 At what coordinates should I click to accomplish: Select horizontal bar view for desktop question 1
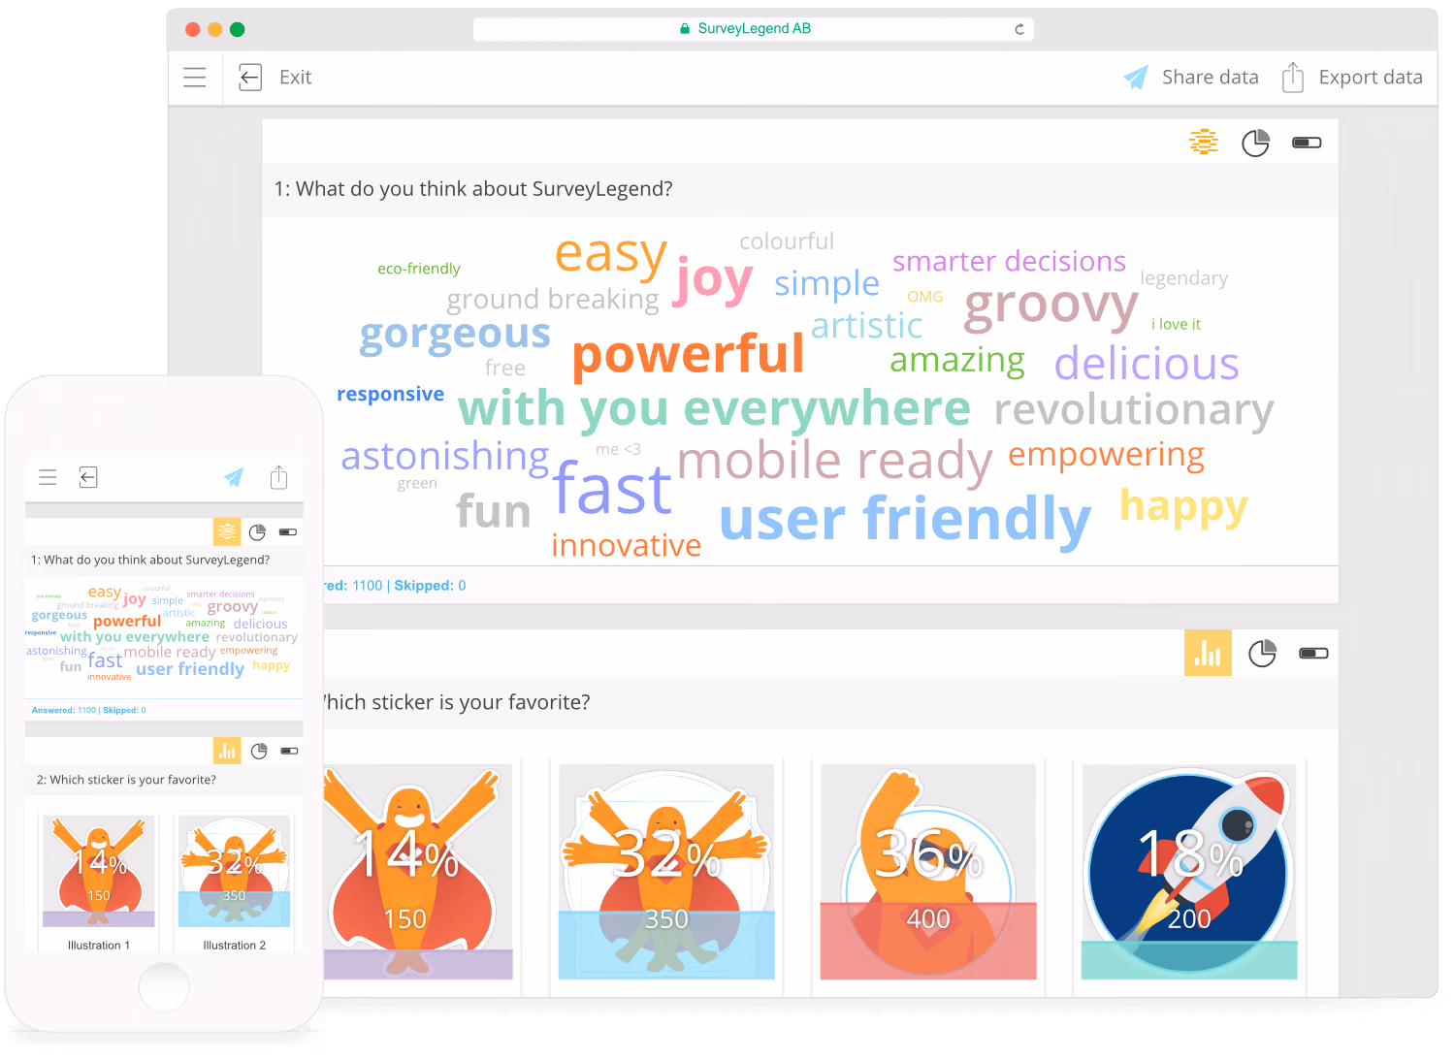pos(1308,143)
